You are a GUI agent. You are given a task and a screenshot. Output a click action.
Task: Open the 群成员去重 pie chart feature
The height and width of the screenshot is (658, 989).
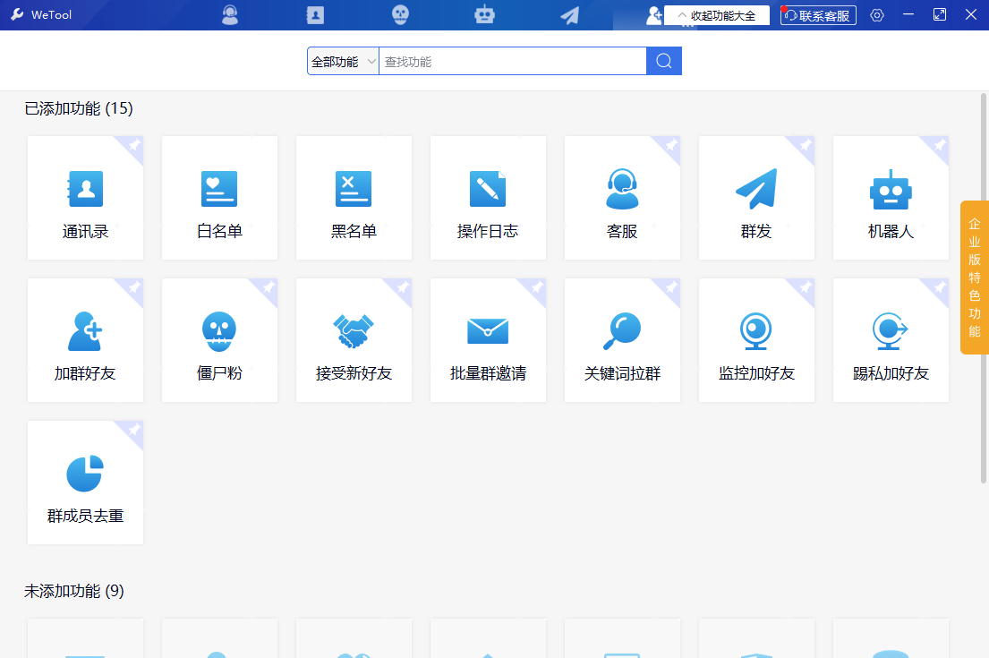click(85, 483)
